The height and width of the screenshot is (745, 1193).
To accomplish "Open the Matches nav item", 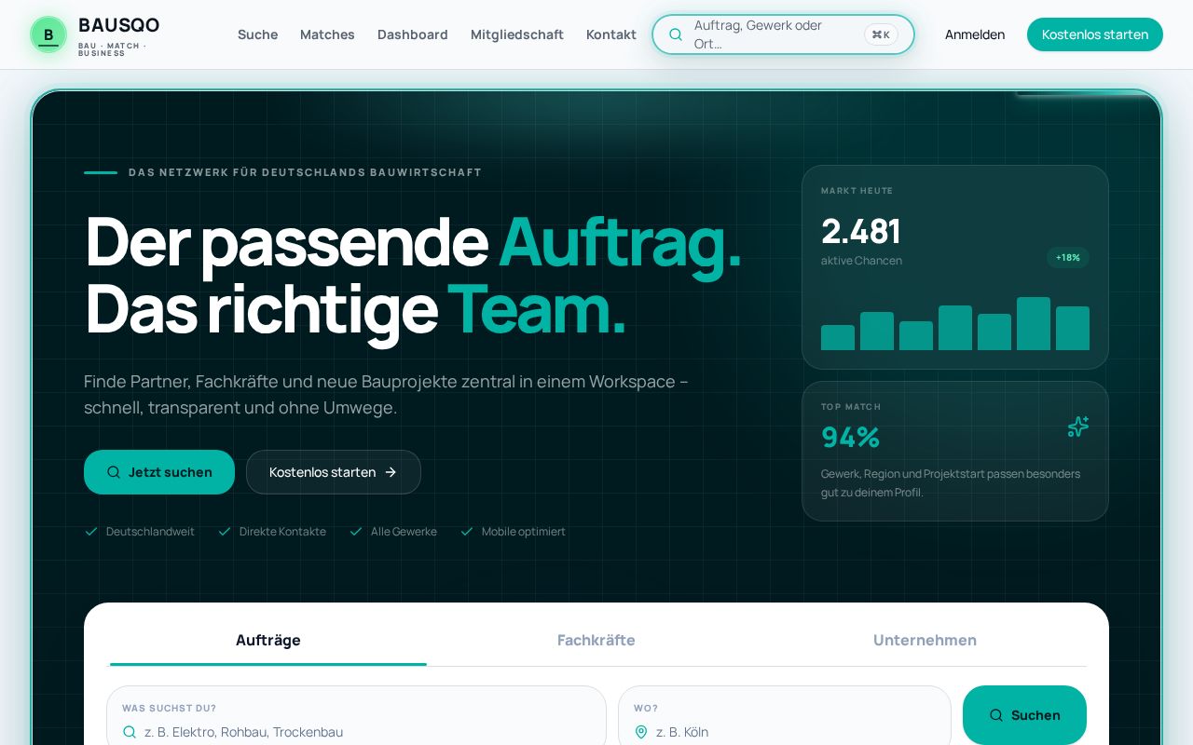I will pyautogui.click(x=327, y=34).
